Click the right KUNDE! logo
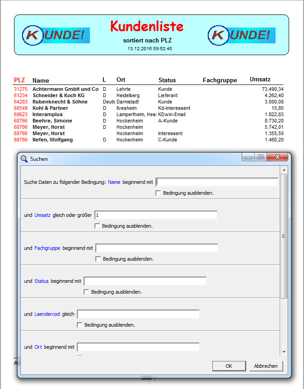The image size is (304, 389). pyautogui.click(x=242, y=35)
